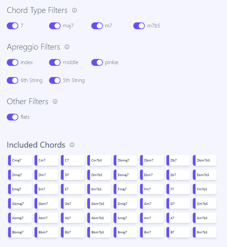227x247 pixels.
Task: Click info icon next to Apreggio Filters
Action: (67, 47)
